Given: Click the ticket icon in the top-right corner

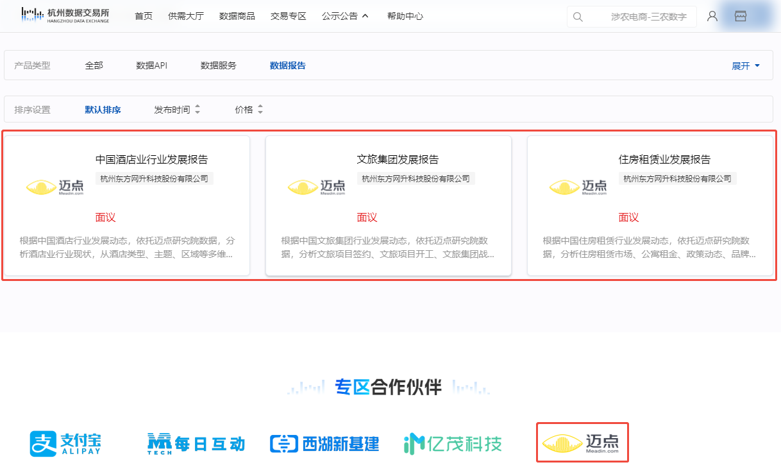Looking at the screenshot, I should (x=741, y=16).
